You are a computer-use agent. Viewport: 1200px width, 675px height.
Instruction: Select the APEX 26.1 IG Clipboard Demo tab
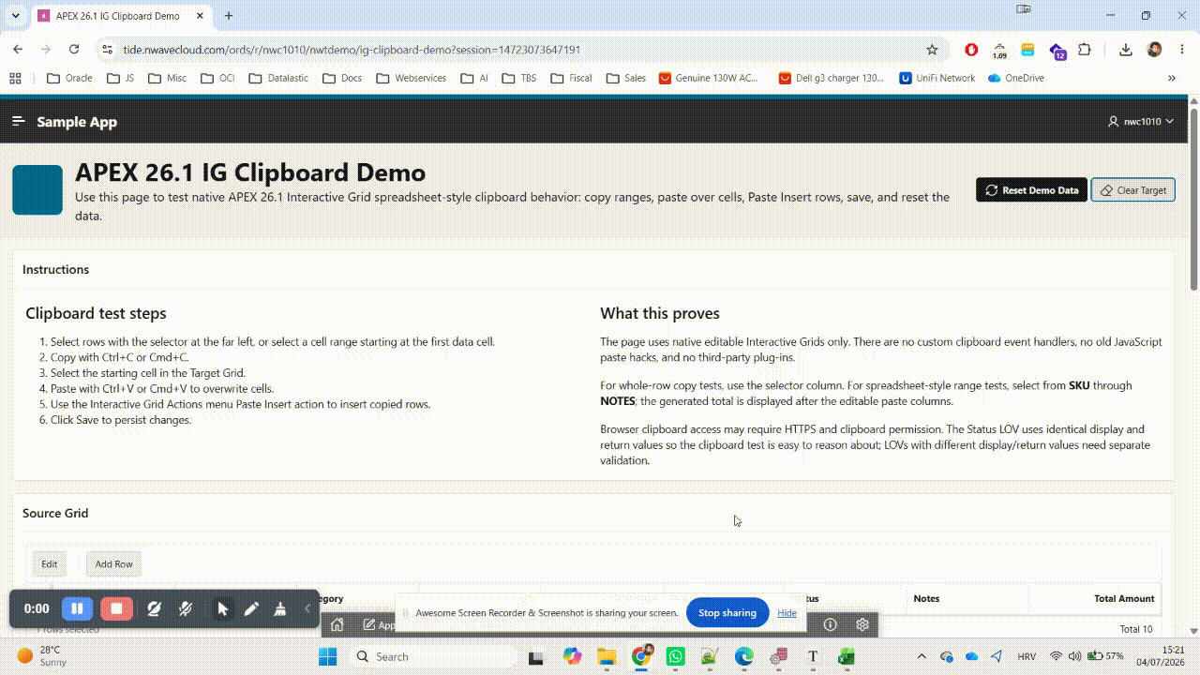tap(117, 16)
